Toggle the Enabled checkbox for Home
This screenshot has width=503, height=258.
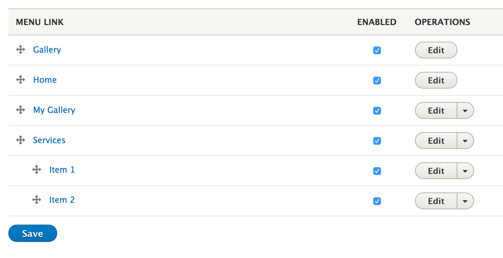(377, 81)
